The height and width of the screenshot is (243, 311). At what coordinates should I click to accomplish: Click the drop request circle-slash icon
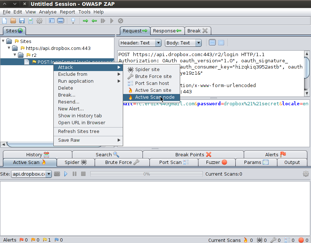coord(120,21)
